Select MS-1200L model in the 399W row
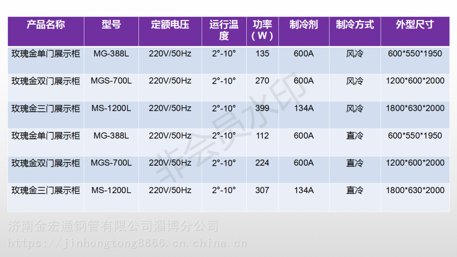This screenshot has width=457, height=257. [111, 109]
